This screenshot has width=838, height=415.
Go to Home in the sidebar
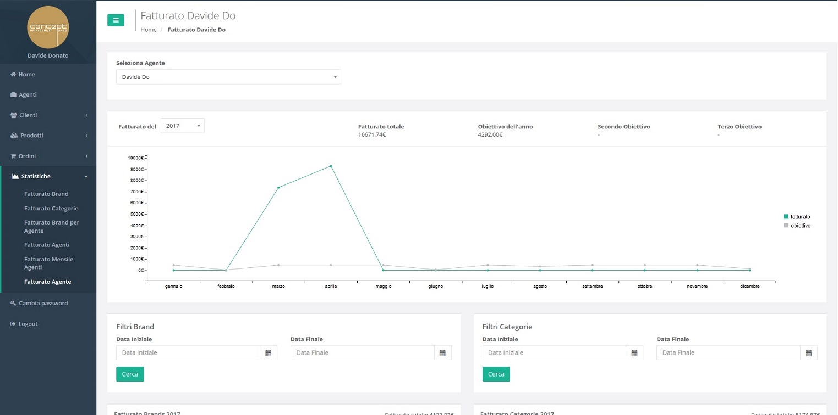tap(26, 75)
